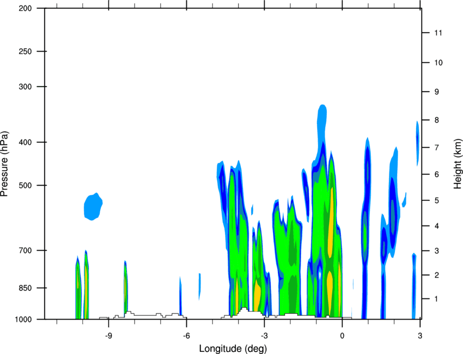Click the -6 longitude tick label
463x354 pixels.
tap(186, 336)
